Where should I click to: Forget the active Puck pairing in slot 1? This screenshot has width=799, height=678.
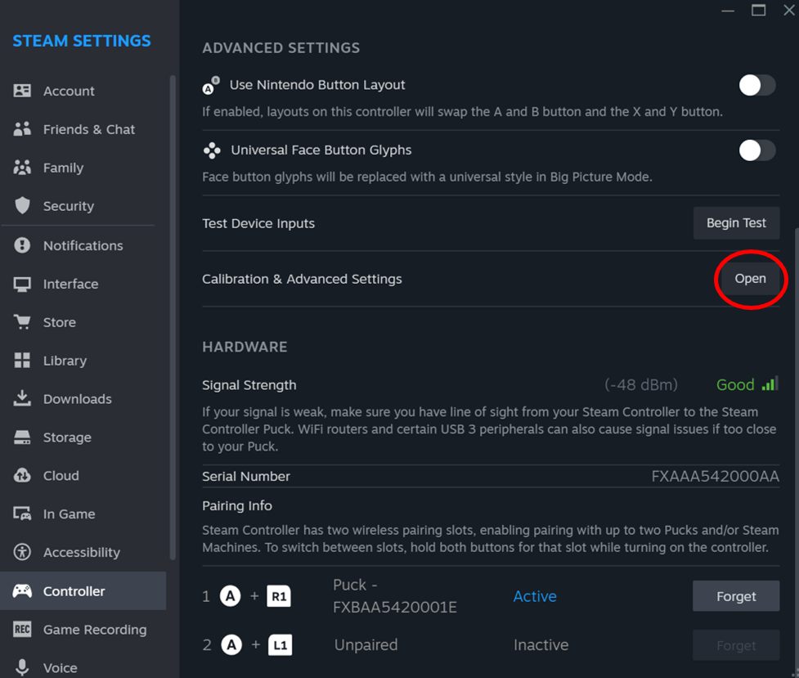point(736,596)
